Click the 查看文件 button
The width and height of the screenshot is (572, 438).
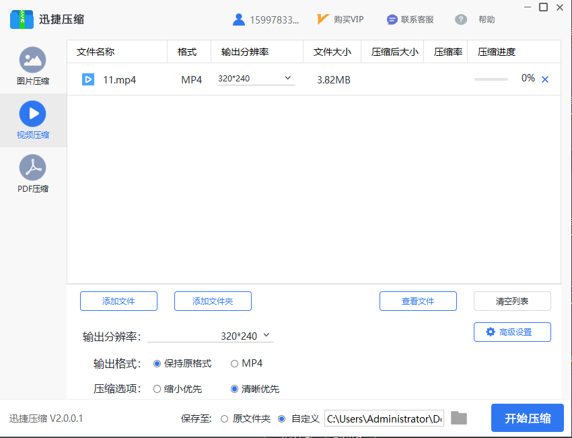(418, 301)
